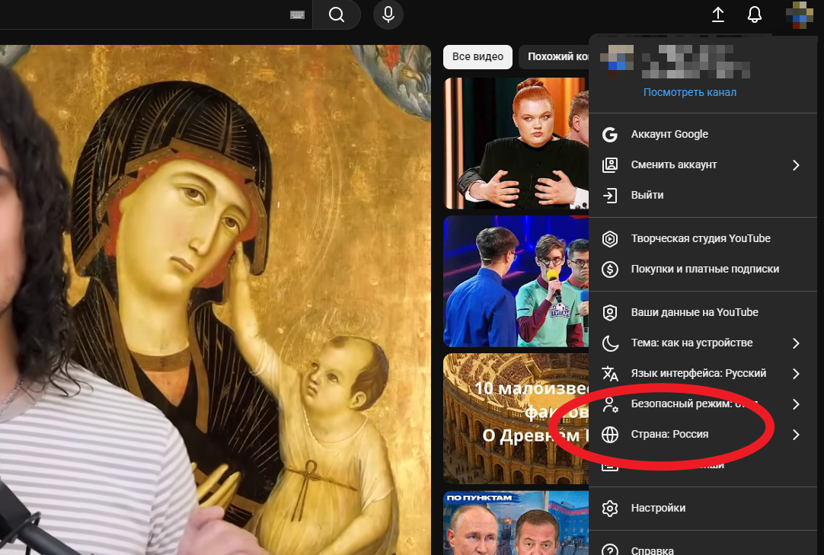Open Покупки и платные подписки
Viewport: 824px width, 555px height.
click(x=703, y=269)
